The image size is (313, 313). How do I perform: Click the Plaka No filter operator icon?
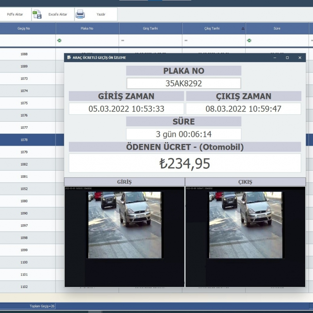[59, 40]
